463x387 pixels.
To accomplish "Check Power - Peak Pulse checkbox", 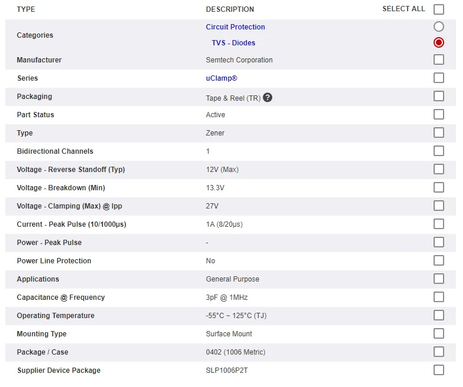I will click(x=438, y=242).
